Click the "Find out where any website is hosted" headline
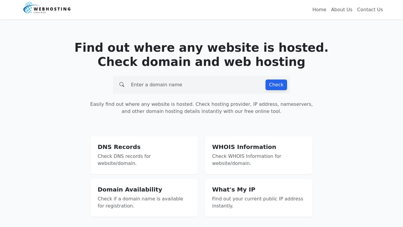 click(x=201, y=48)
